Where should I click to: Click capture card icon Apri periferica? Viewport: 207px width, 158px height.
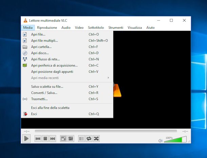click(x=25, y=65)
